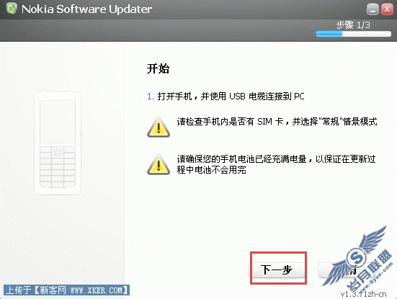
Task: Click the version number text at the bottom
Action: coord(364,294)
